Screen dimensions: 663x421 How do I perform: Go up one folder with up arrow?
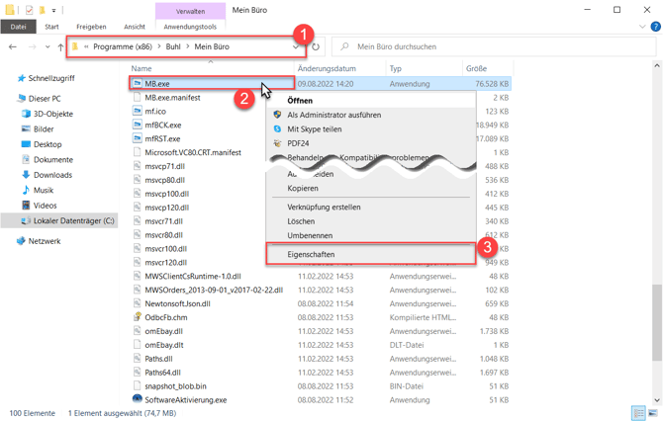pos(60,46)
